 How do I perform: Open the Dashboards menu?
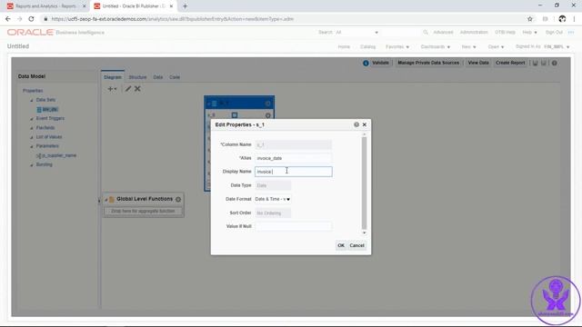tap(436, 47)
